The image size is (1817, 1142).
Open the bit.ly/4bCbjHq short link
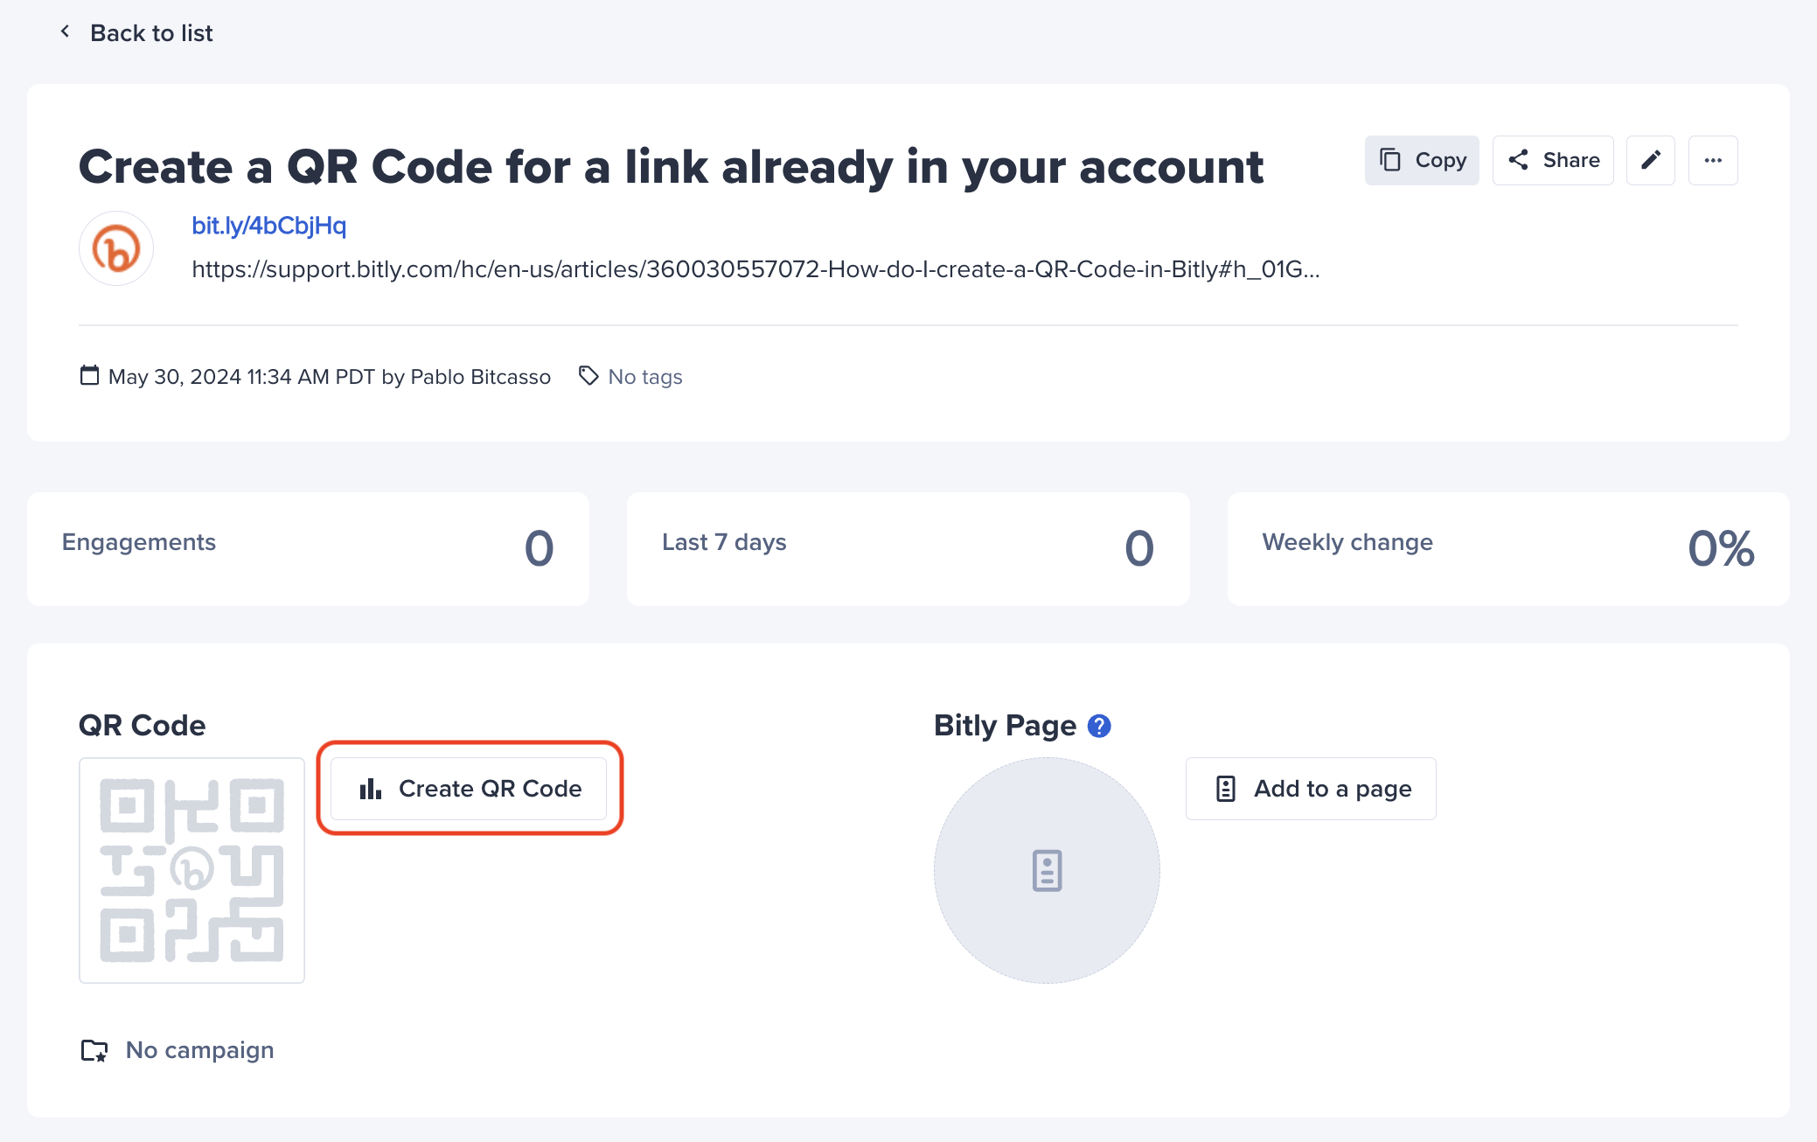[x=268, y=226]
